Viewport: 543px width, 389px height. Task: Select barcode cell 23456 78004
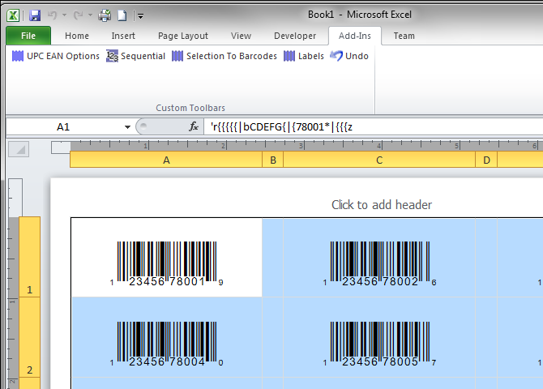coord(167,337)
